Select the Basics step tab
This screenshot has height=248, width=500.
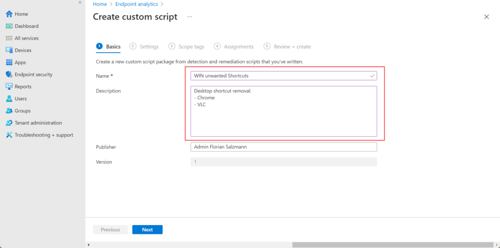click(108, 46)
